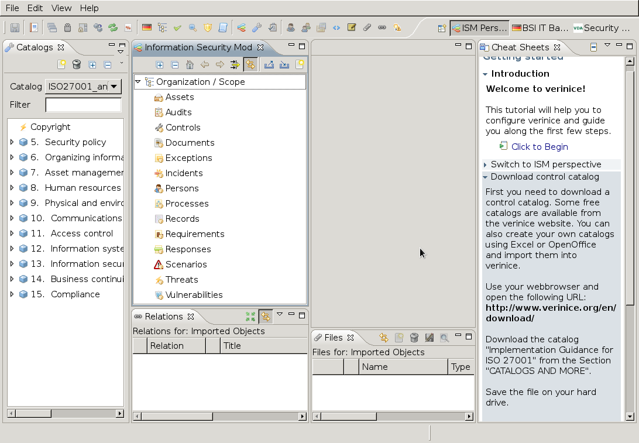The width and height of the screenshot is (639, 443).
Task: Open the View menu
Action: tap(61, 8)
